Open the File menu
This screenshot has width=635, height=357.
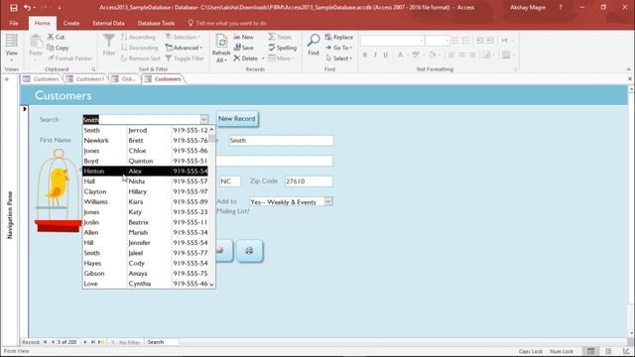click(x=14, y=23)
